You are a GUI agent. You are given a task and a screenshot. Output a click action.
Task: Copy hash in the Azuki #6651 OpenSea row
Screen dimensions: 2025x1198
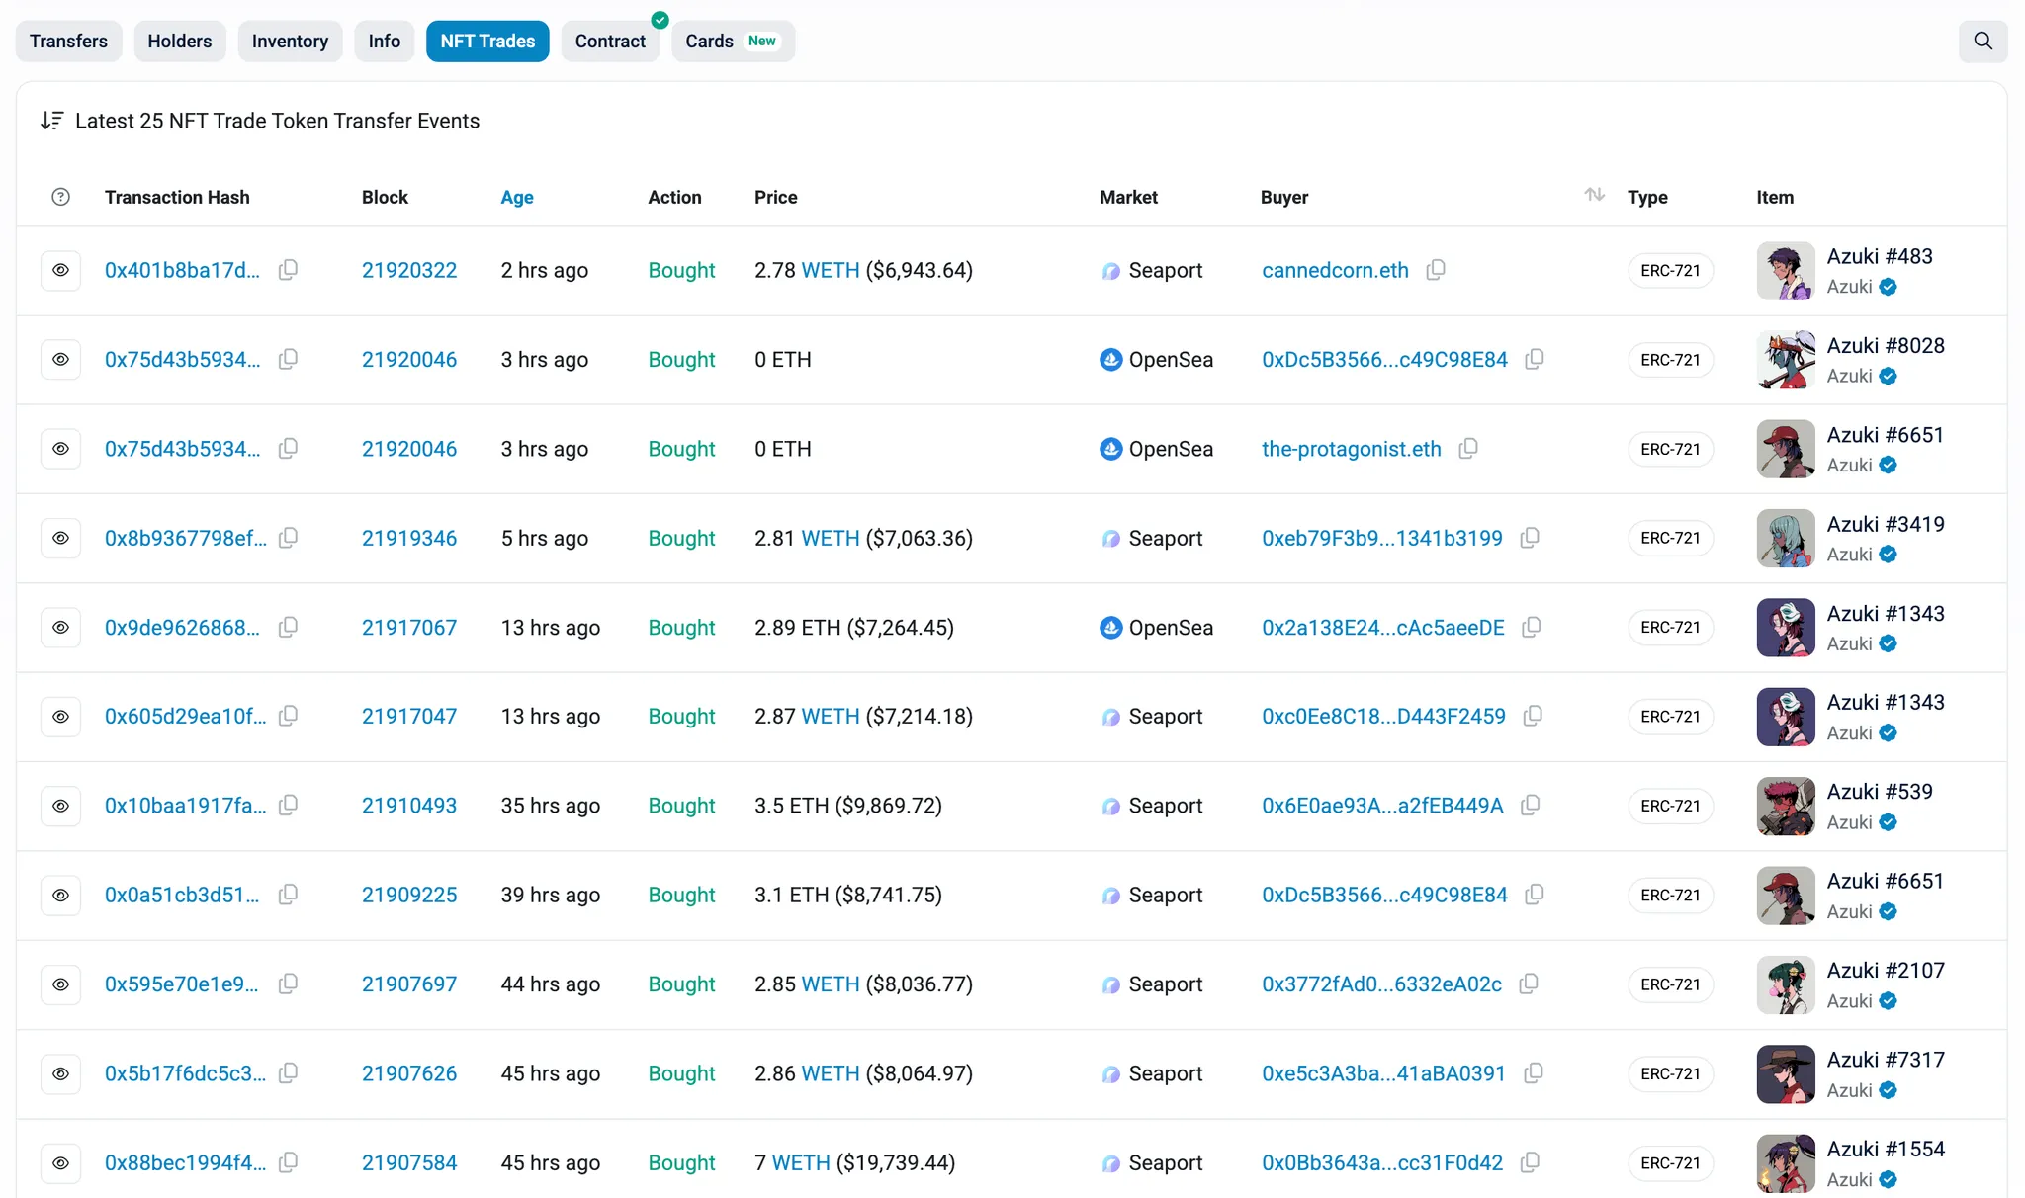click(x=288, y=449)
